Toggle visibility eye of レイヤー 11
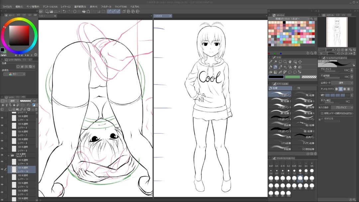The image size is (359, 202). tap(2, 177)
